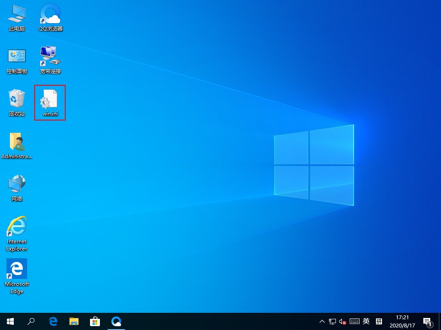441x330 pixels.
Task: Open the Windows Start menu
Action: pos(10,321)
